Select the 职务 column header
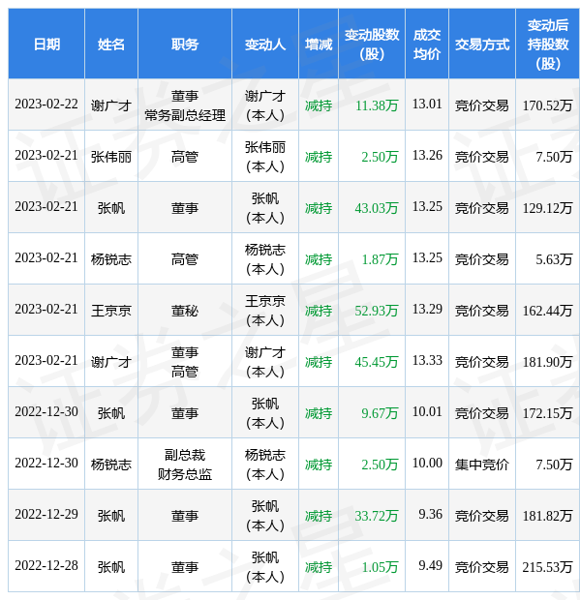Viewport: 580px width, 600px height. [185, 44]
